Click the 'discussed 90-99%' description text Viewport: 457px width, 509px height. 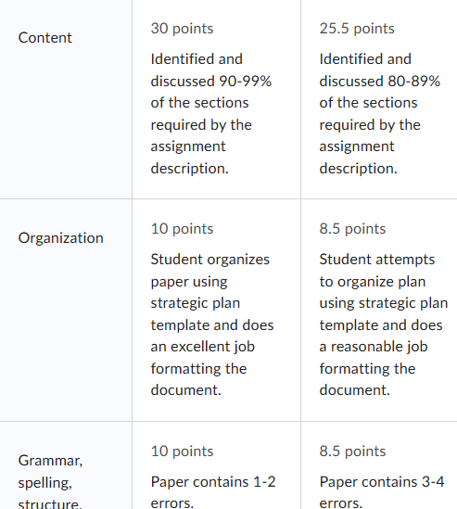click(x=211, y=82)
